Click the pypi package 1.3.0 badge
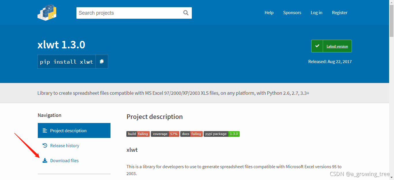Image resolution: width=394 pixels, height=180 pixels. click(x=222, y=134)
